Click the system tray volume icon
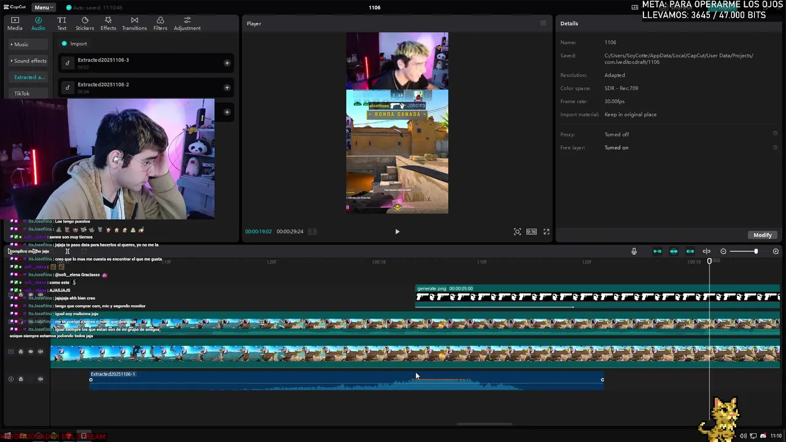786x442 pixels. click(x=743, y=436)
